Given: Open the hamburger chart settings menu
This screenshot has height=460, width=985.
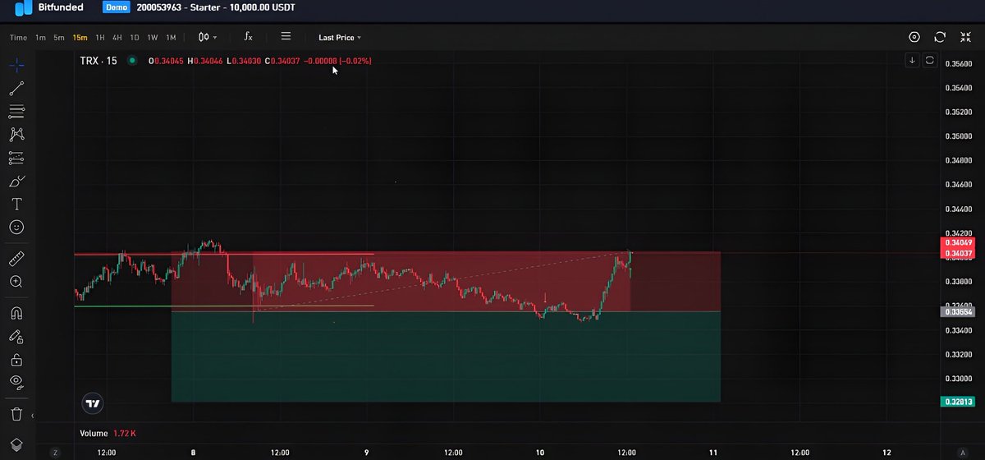Looking at the screenshot, I should coord(286,37).
